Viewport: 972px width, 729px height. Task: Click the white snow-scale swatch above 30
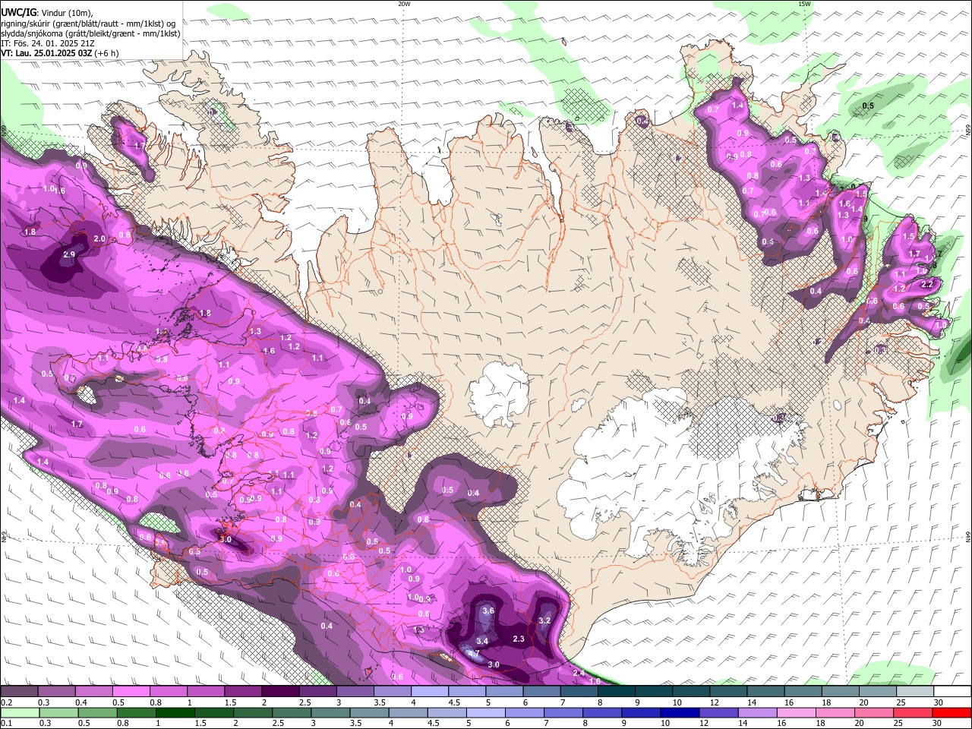pos(952,691)
